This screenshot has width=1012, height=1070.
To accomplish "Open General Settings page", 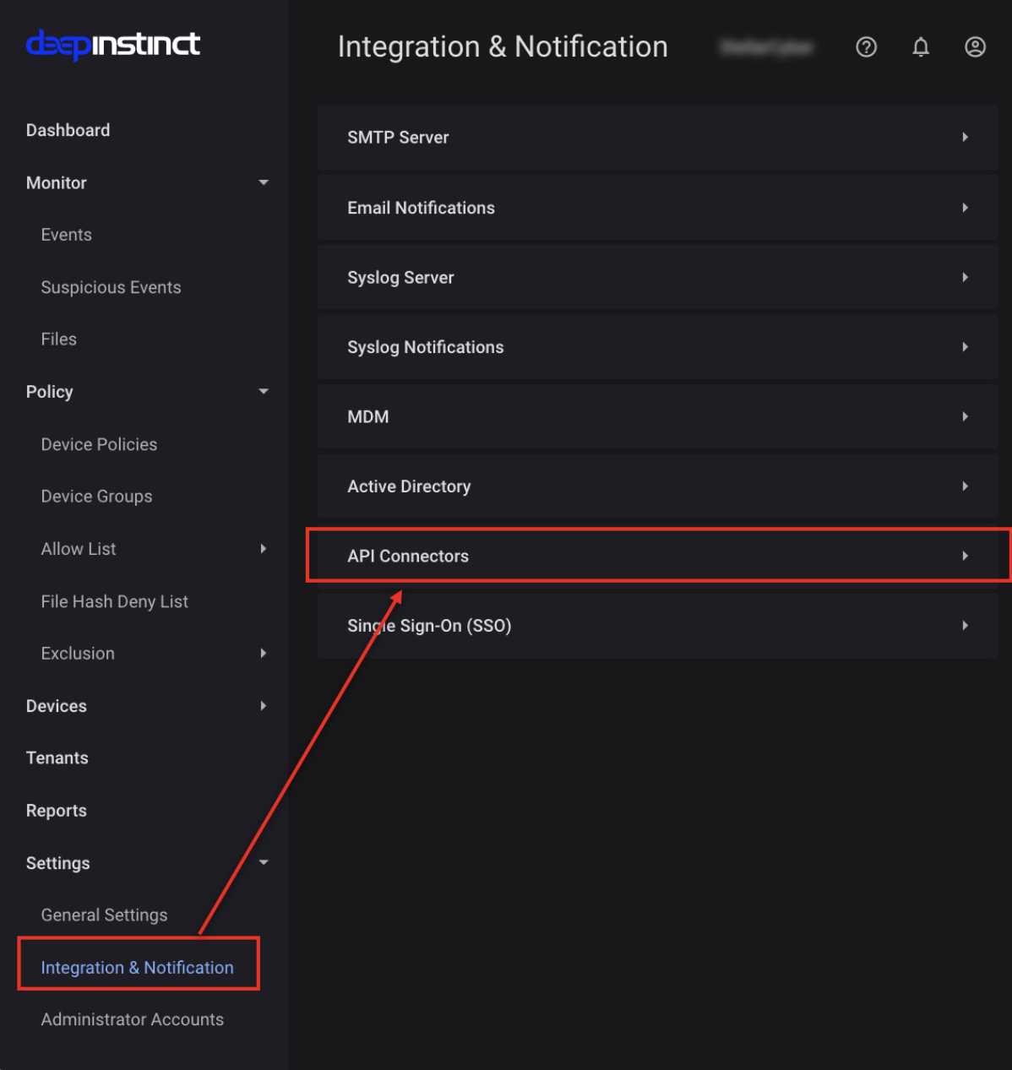I will (104, 915).
